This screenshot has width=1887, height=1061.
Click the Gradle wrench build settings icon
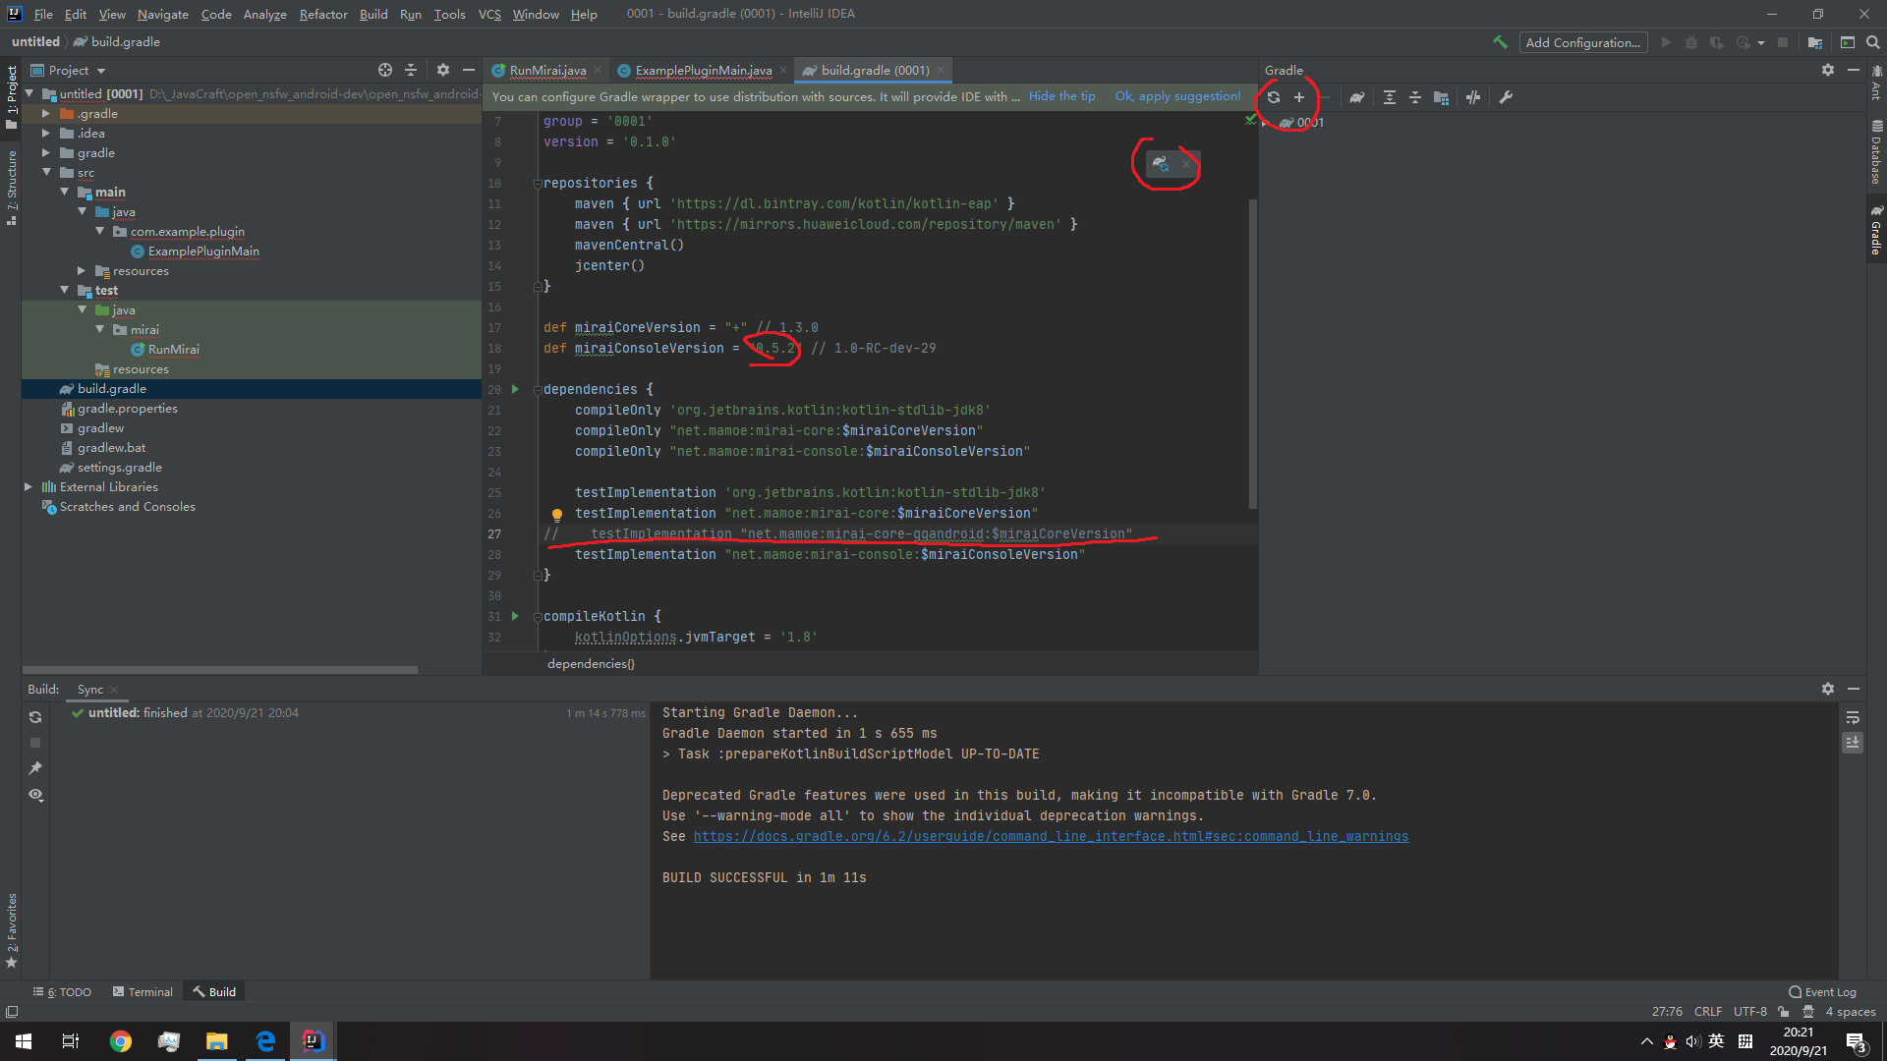[1506, 97]
